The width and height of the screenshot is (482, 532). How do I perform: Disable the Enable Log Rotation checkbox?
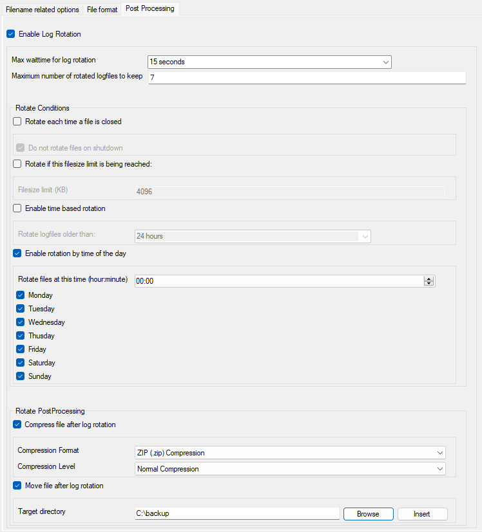click(10, 33)
